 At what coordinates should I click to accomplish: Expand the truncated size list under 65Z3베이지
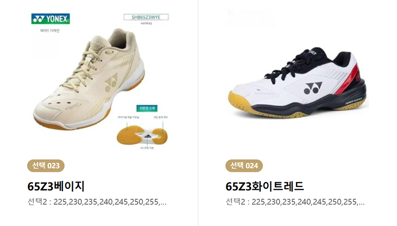pos(97,202)
